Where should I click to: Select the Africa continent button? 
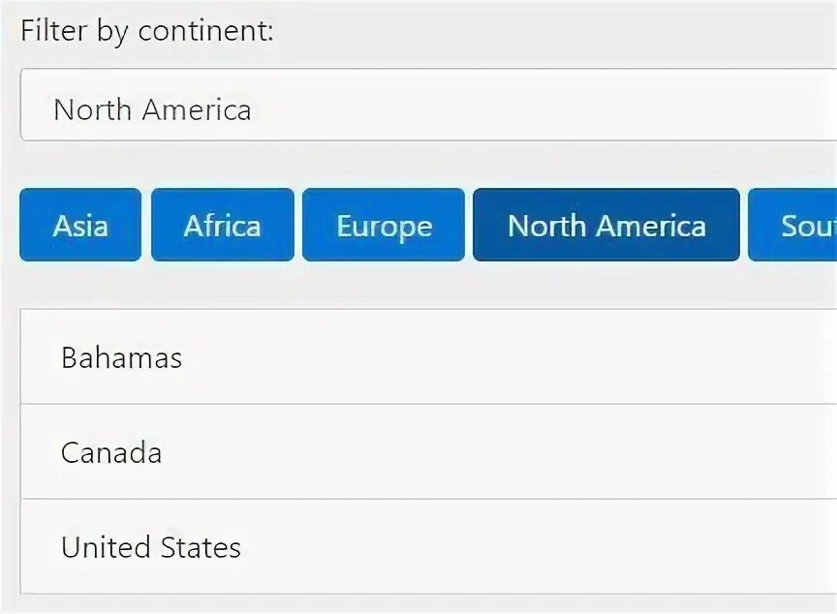[x=223, y=225]
